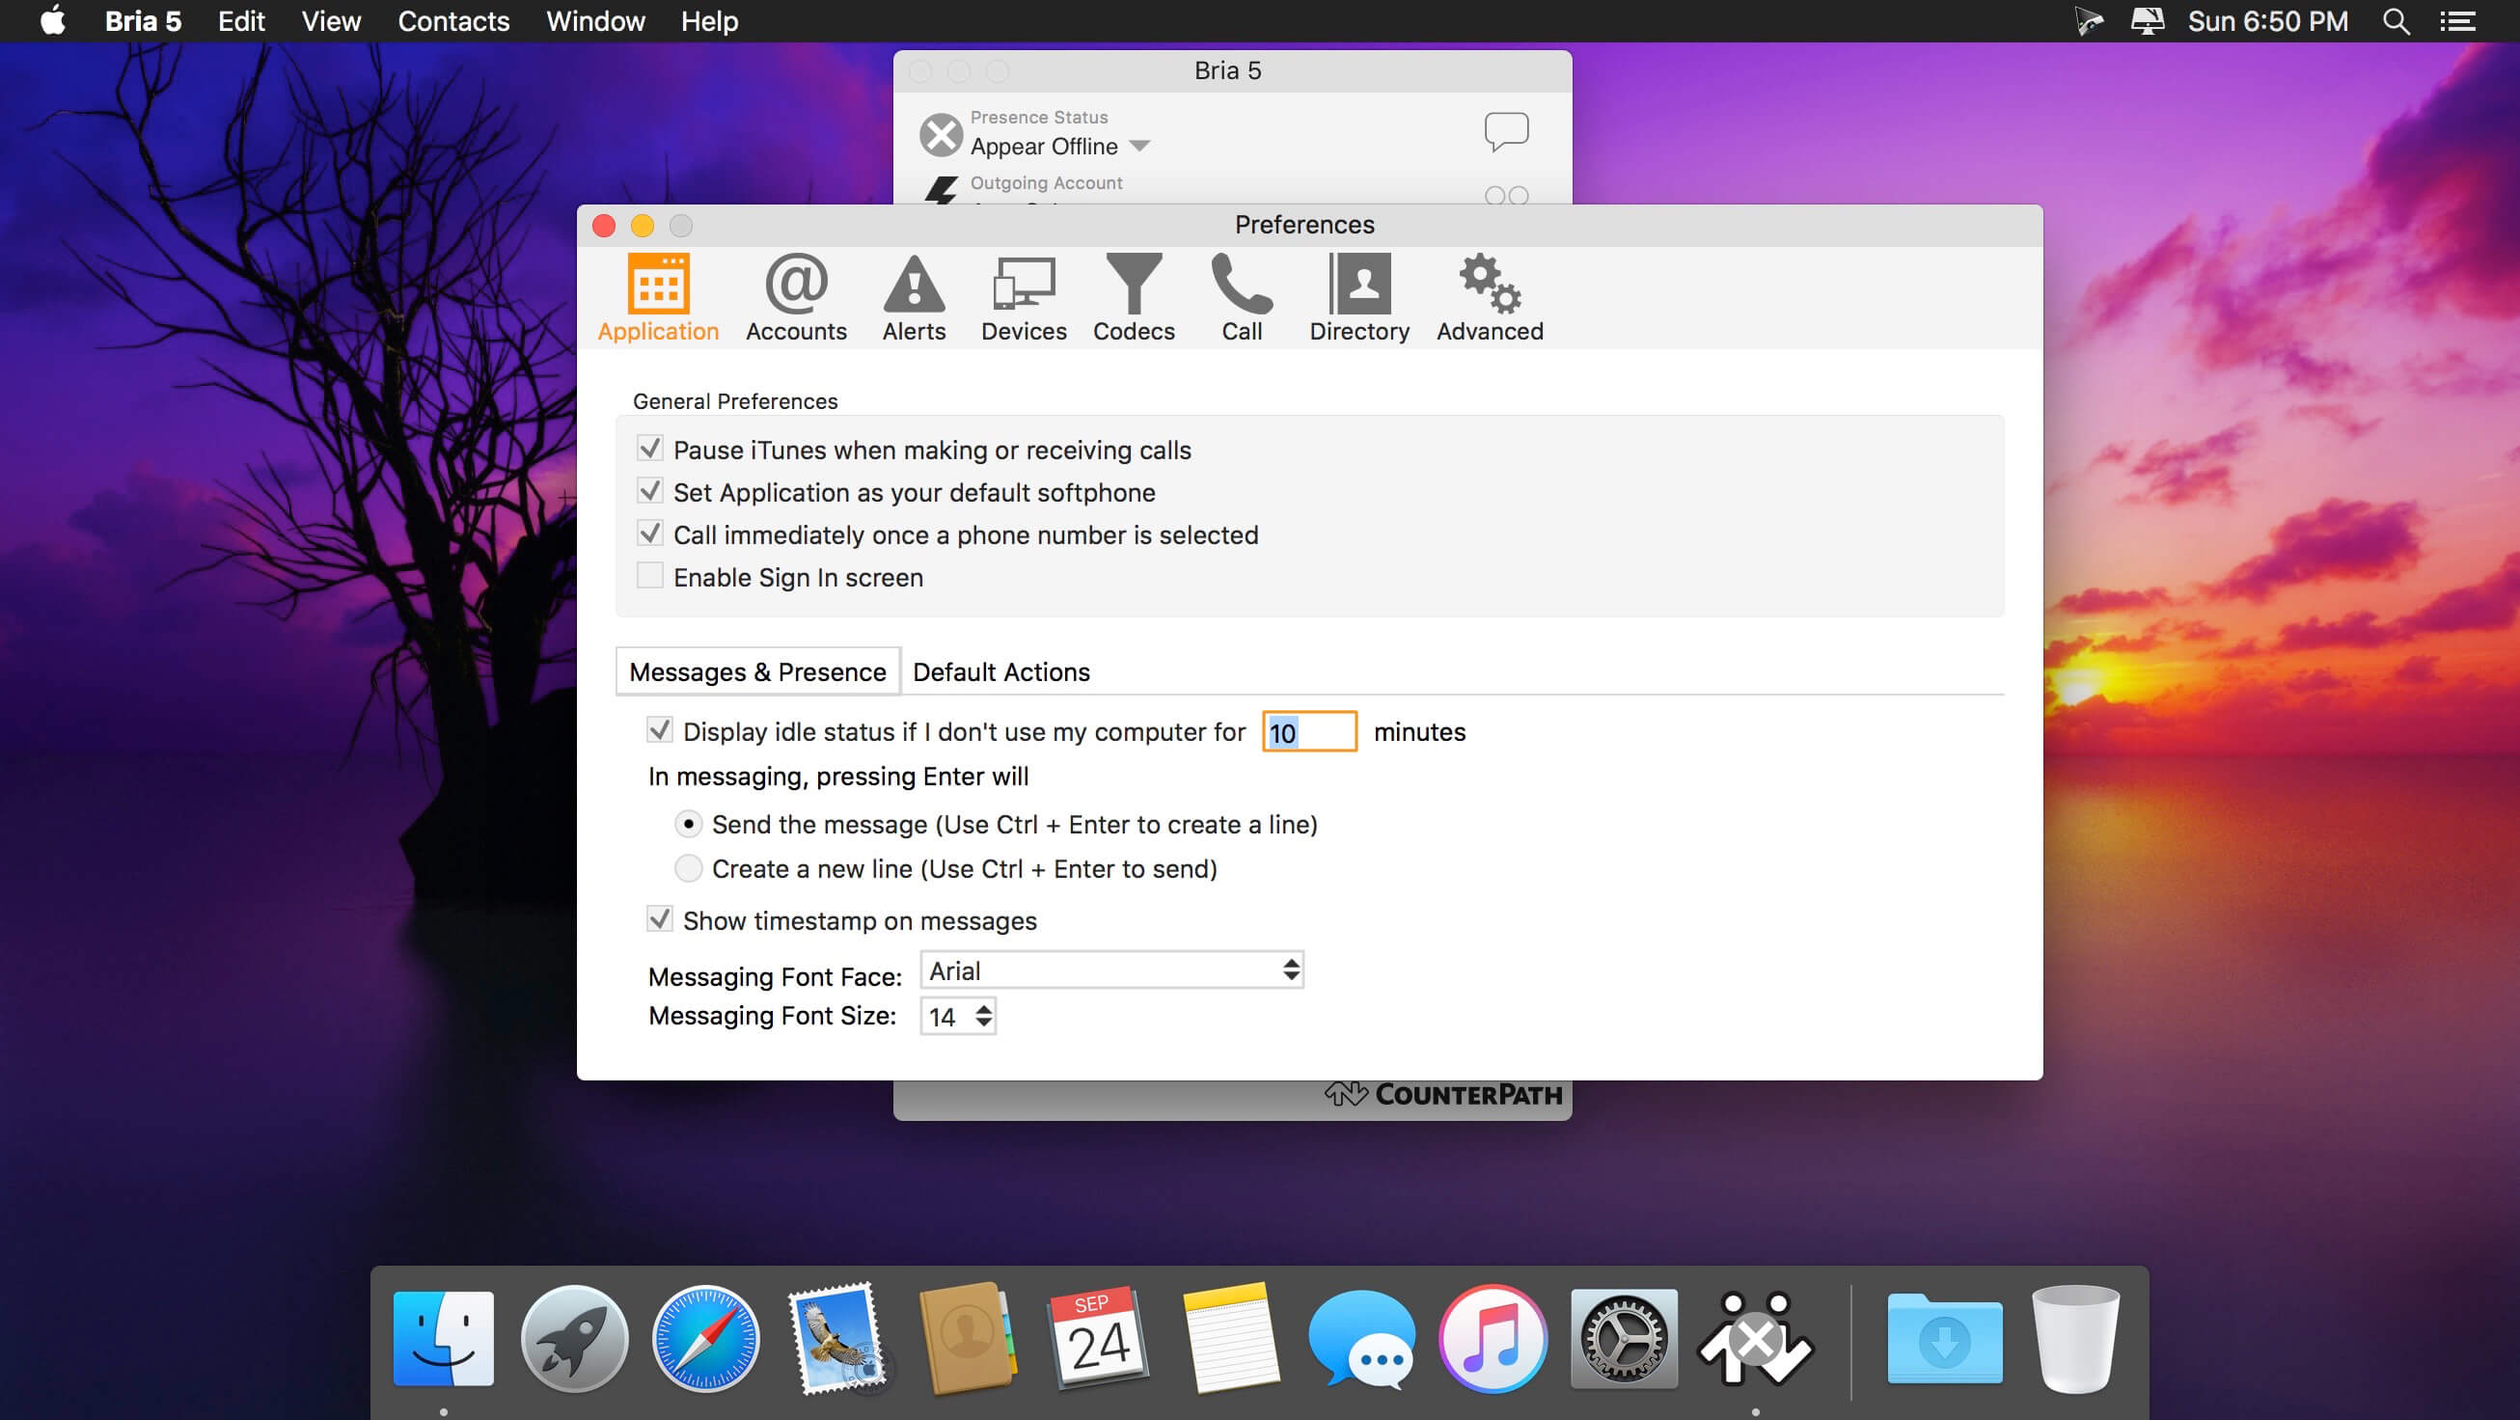Screen dimensions: 2520x1420
Task: Expand the Presence Status dropdown arrow
Action: click(1138, 147)
